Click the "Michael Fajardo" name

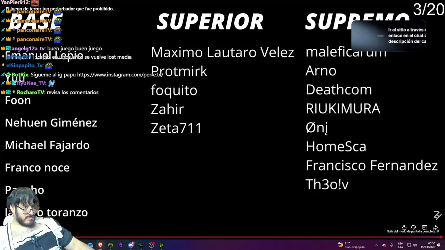click(47, 145)
